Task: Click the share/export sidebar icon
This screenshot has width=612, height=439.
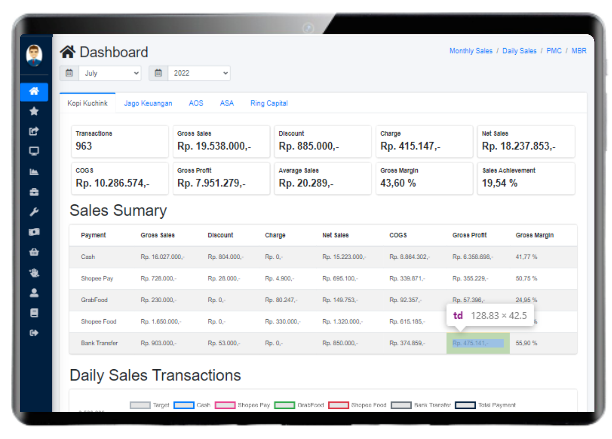Action: point(34,131)
